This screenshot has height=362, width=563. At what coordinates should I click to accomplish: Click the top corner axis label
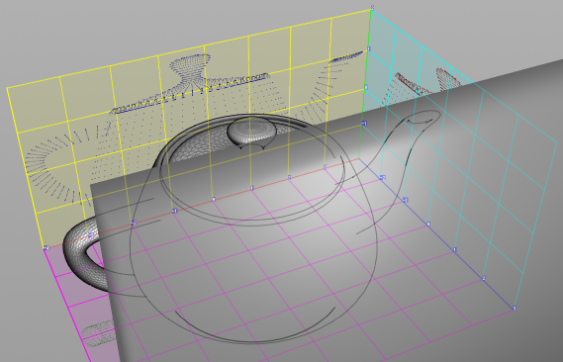pos(372,7)
